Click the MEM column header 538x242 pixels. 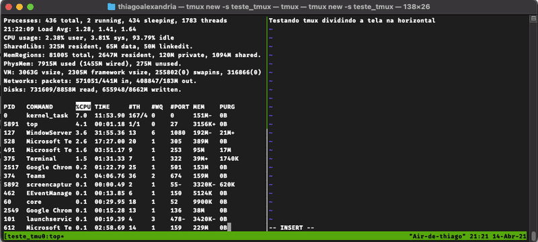pos(198,107)
